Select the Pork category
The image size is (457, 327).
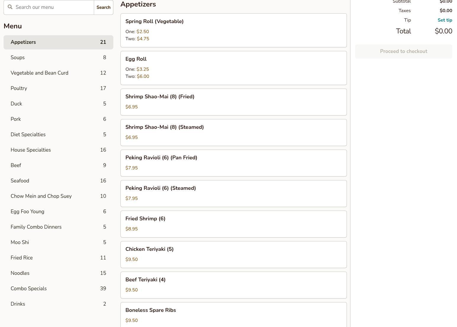[x=58, y=119]
